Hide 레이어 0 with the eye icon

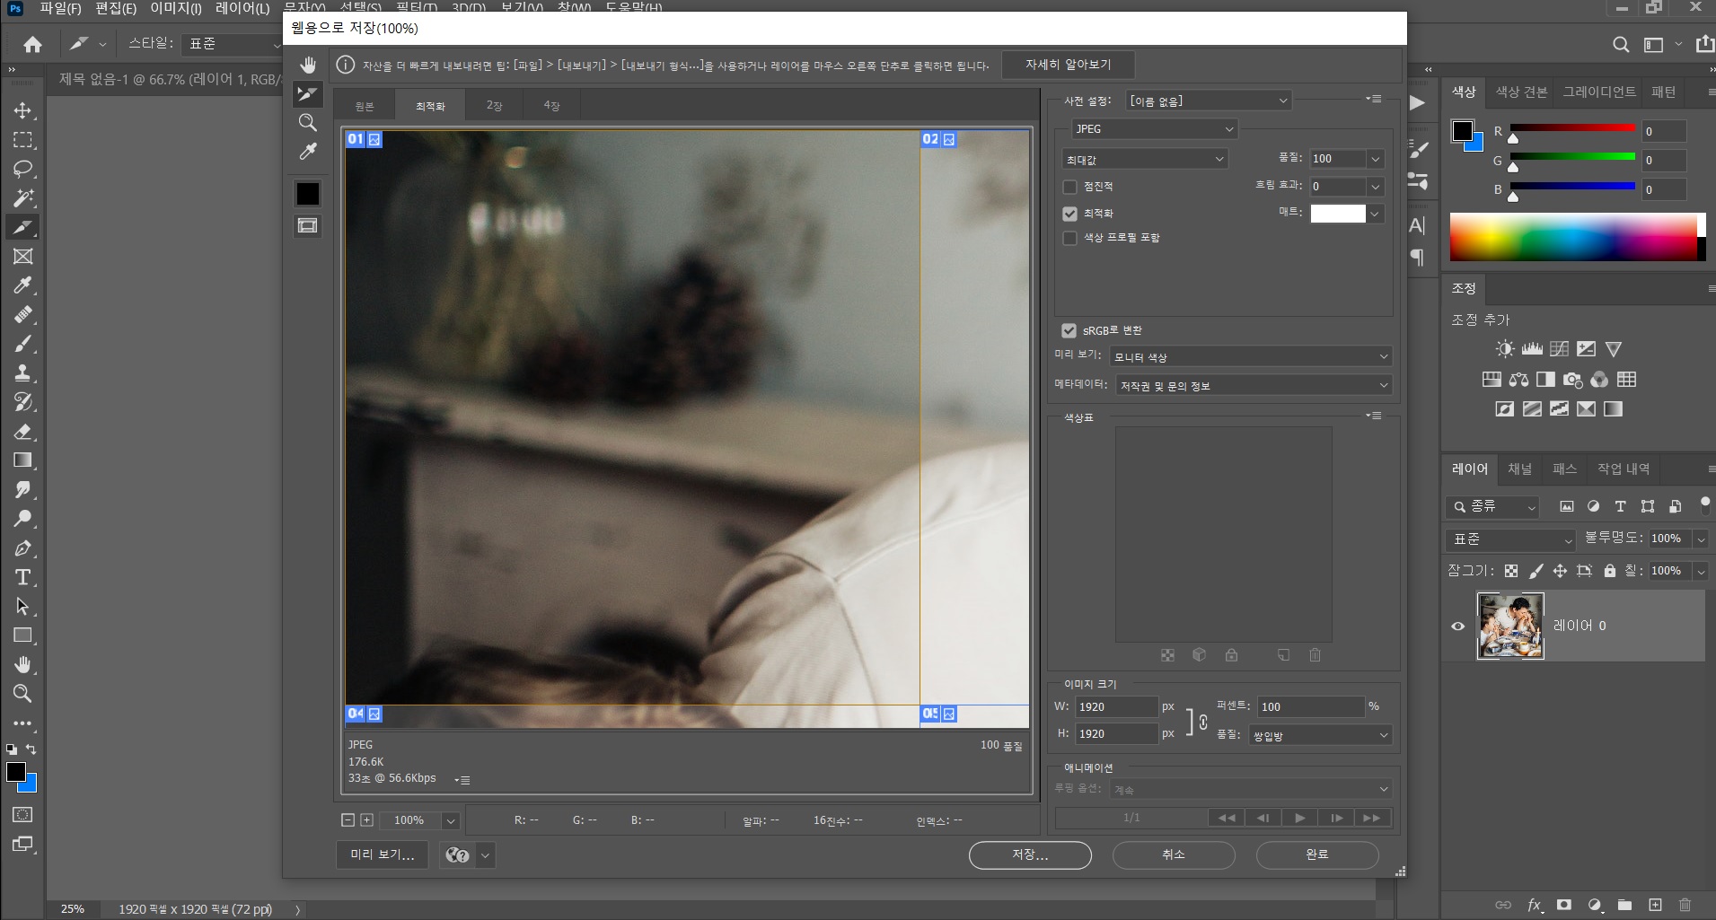coord(1458,626)
